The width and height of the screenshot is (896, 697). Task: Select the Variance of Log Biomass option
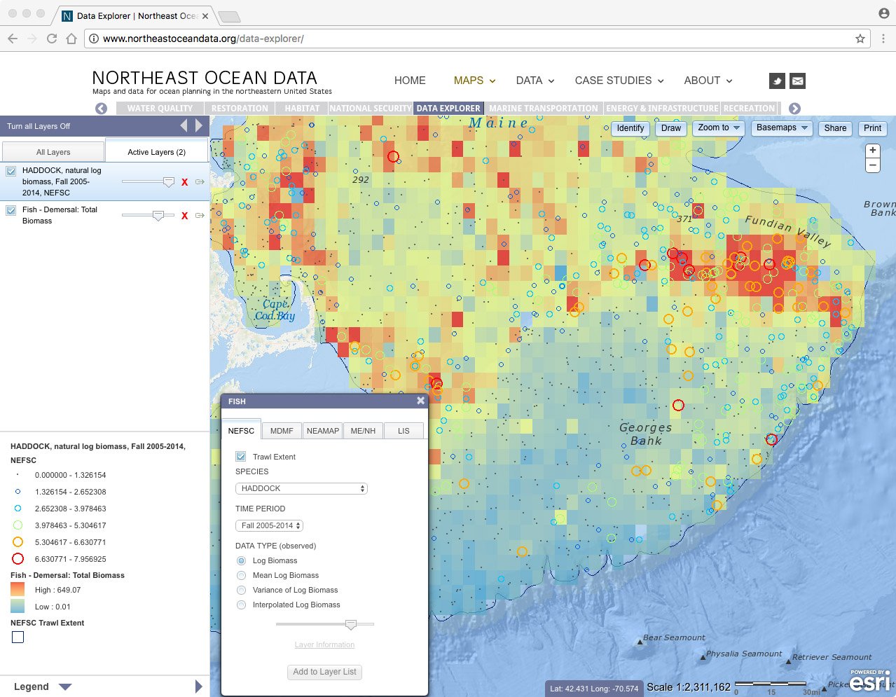241,590
